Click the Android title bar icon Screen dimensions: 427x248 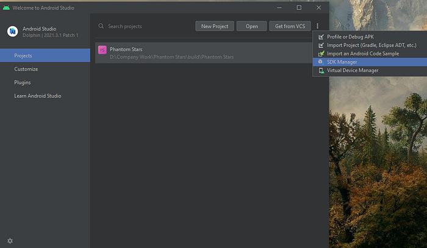(x=6, y=7)
